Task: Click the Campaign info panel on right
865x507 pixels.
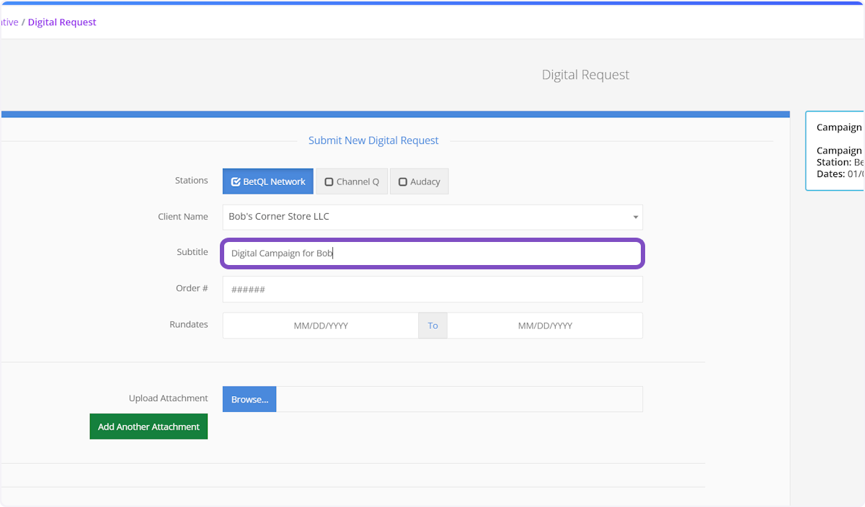Action: click(836, 151)
